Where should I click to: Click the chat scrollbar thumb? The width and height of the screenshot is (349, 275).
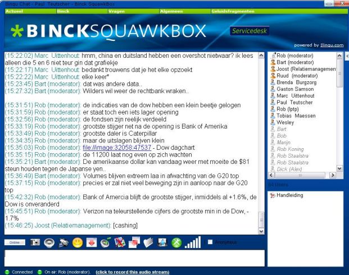point(261,219)
